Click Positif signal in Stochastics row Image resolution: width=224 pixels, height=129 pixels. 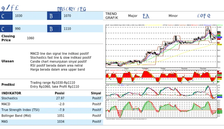[97, 98]
